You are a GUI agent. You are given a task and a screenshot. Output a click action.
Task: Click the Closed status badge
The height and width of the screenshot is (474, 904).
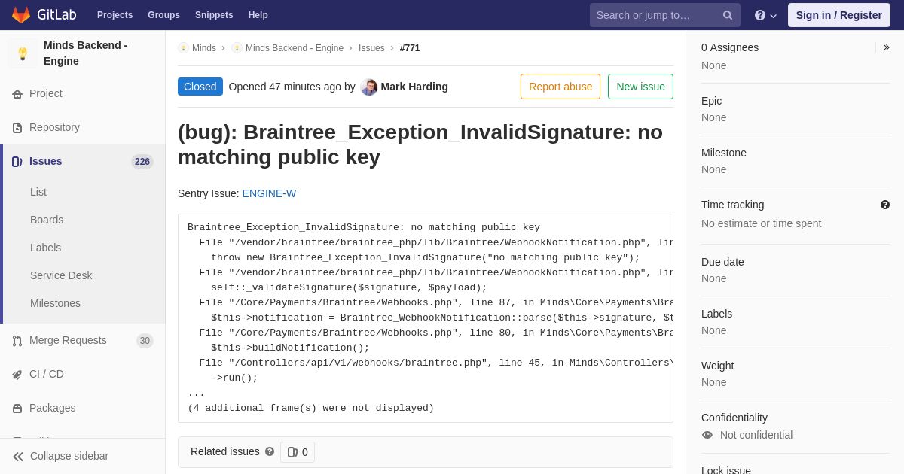tap(200, 87)
